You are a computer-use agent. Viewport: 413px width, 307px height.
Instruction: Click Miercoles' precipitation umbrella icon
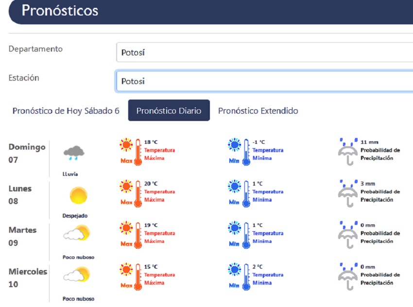click(x=348, y=276)
